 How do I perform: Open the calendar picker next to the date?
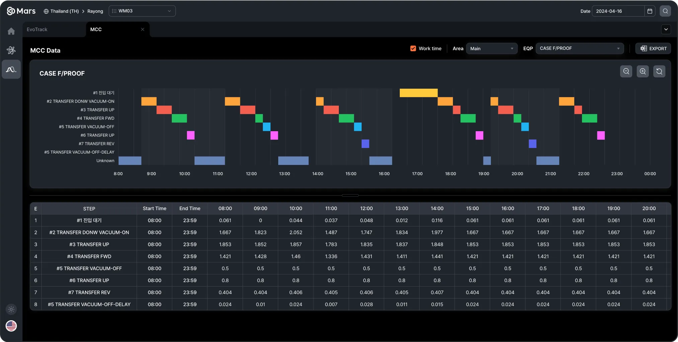650,11
